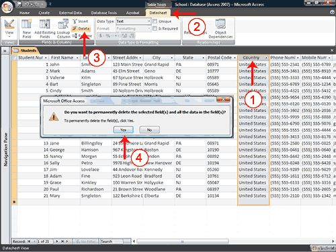Click the Office Button orb

coord(7,7)
